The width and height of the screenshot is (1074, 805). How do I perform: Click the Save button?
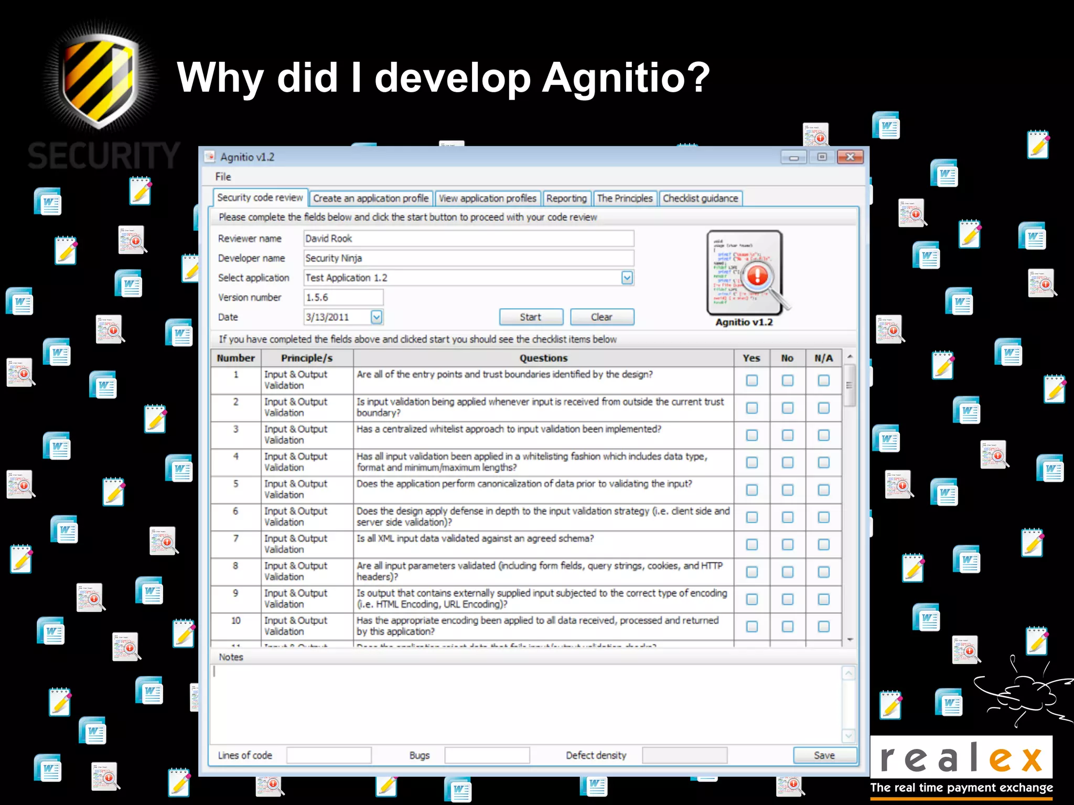click(x=824, y=755)
